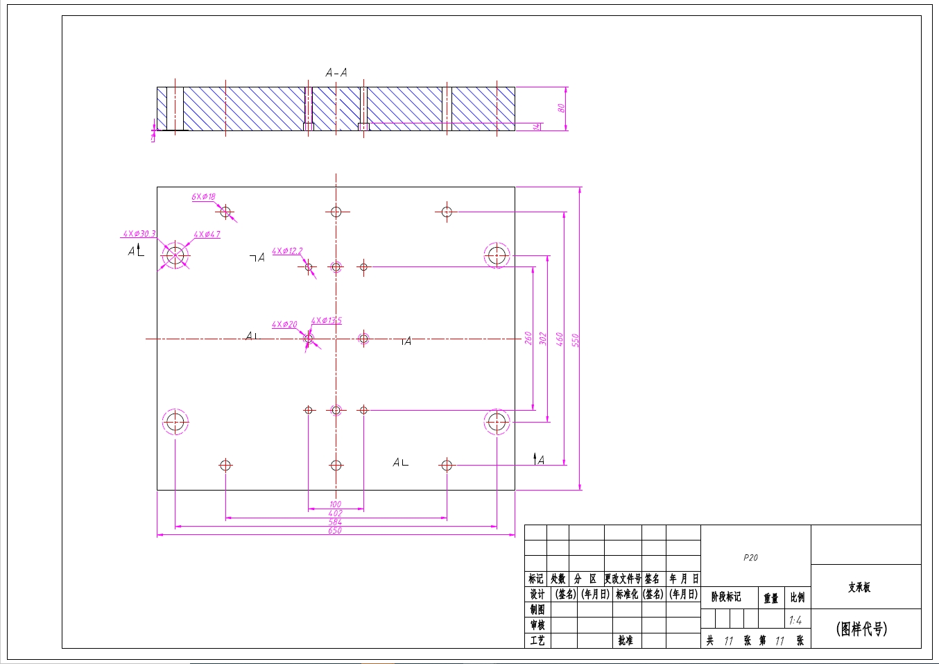Viewport: 939px width, 664px height.
Task: Select the 80 thickness dimension
Action: tap(561, 108)
